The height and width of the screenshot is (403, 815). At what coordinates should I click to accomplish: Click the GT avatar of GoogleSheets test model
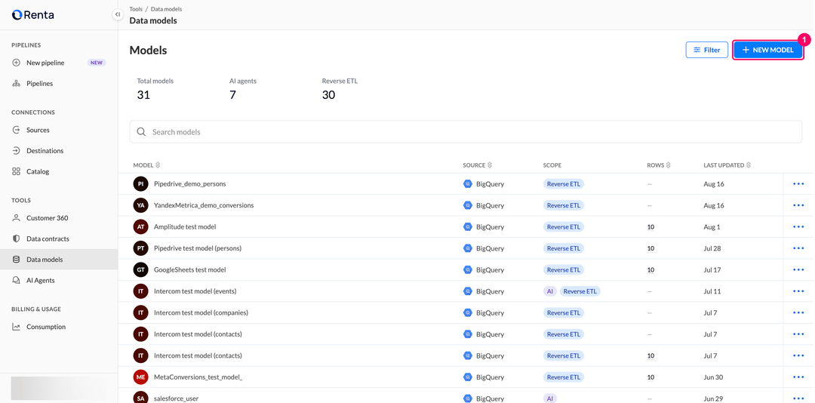click(x=141, y=270)
